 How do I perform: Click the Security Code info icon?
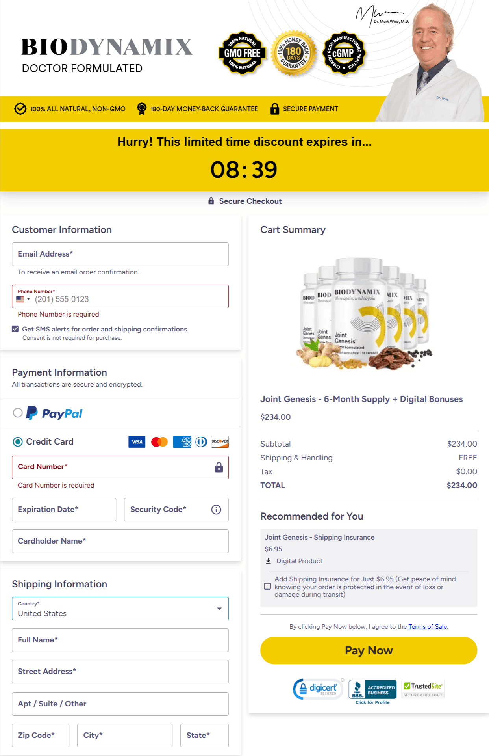coord(216,510)
